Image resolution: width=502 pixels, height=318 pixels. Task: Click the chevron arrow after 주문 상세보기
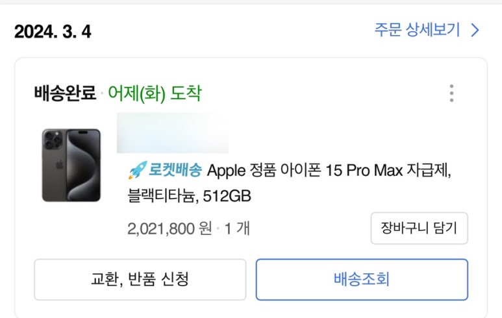(x=475, y=30)
